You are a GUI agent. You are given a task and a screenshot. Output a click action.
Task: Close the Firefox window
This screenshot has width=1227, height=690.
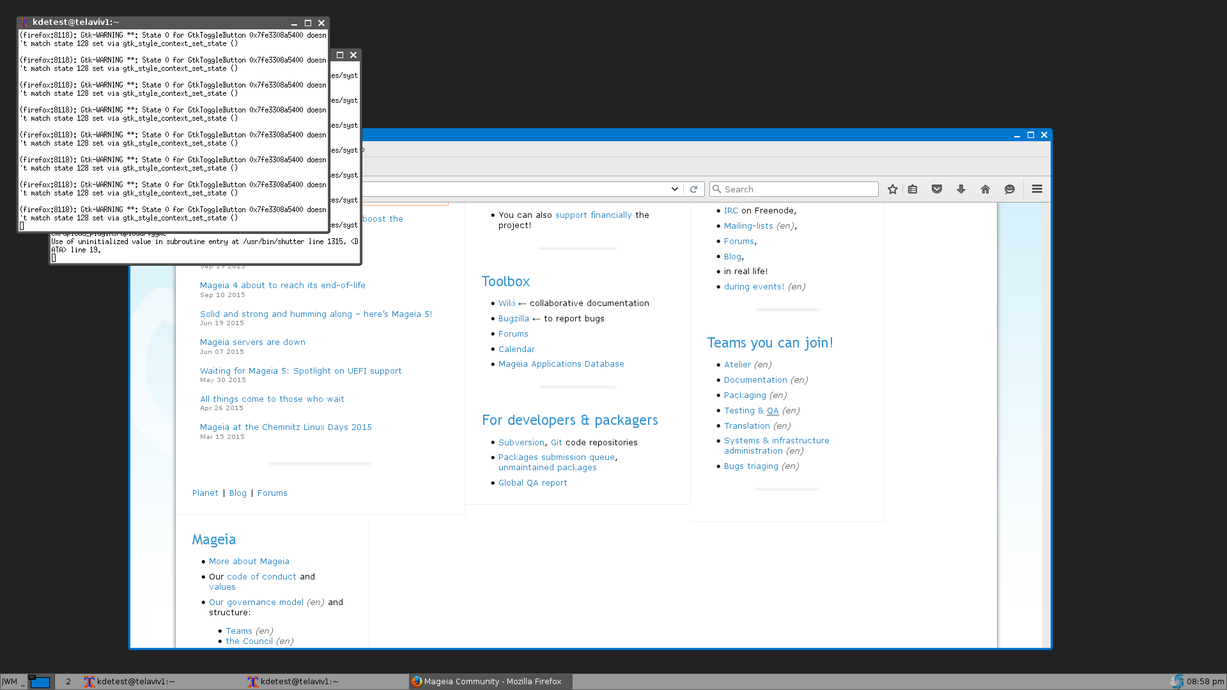click(1044, 135)
